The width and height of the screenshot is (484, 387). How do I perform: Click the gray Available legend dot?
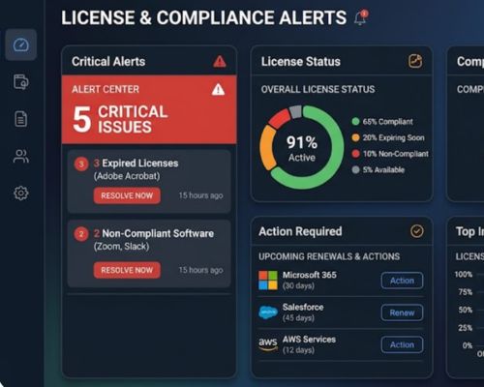coord(355,169)
